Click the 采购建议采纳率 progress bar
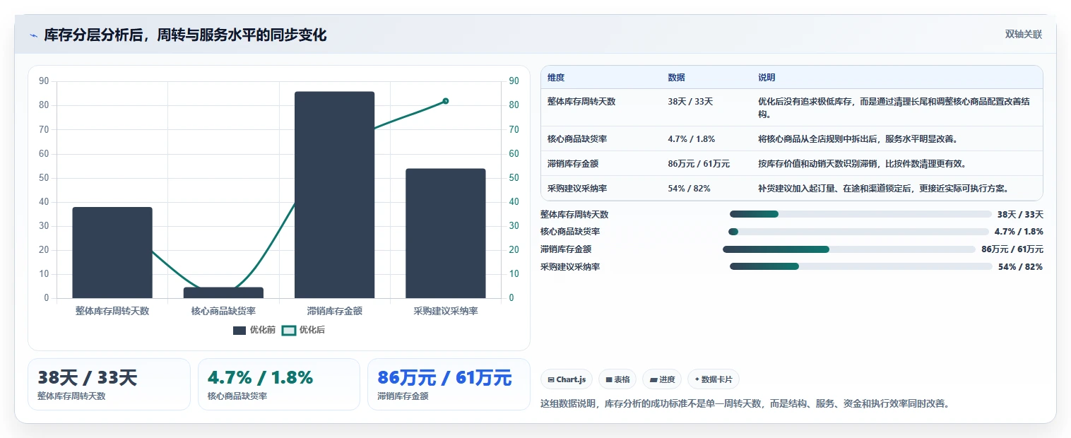Screen dimensions: 1071x438 [860, 267]
